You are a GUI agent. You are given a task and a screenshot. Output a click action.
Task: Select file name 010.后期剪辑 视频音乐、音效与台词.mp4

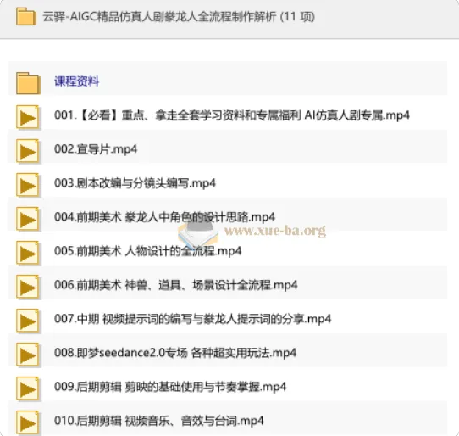click(x=159, y=421)
